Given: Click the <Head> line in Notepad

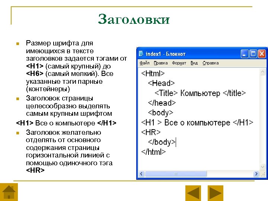Looking at the screenshot, I should pos(161,83).
